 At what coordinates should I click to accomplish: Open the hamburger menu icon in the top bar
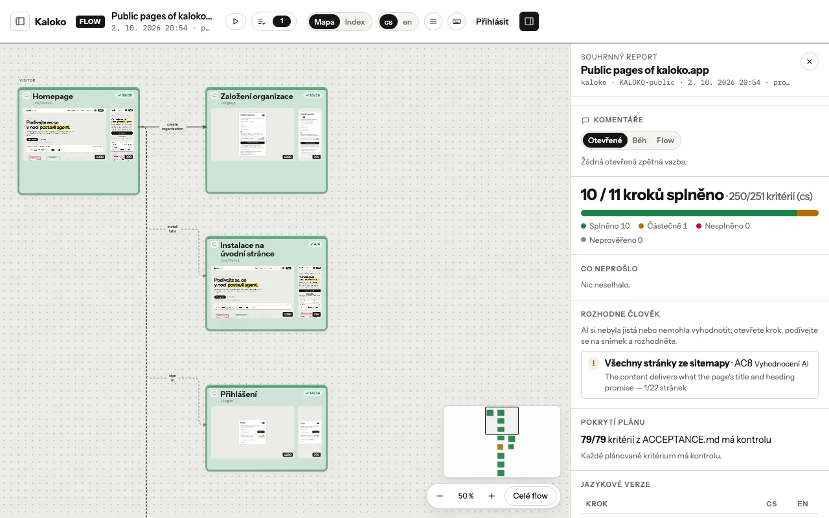click(433, 21)
